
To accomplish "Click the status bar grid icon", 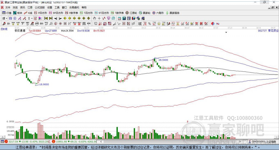I will (x=2, y=142).
